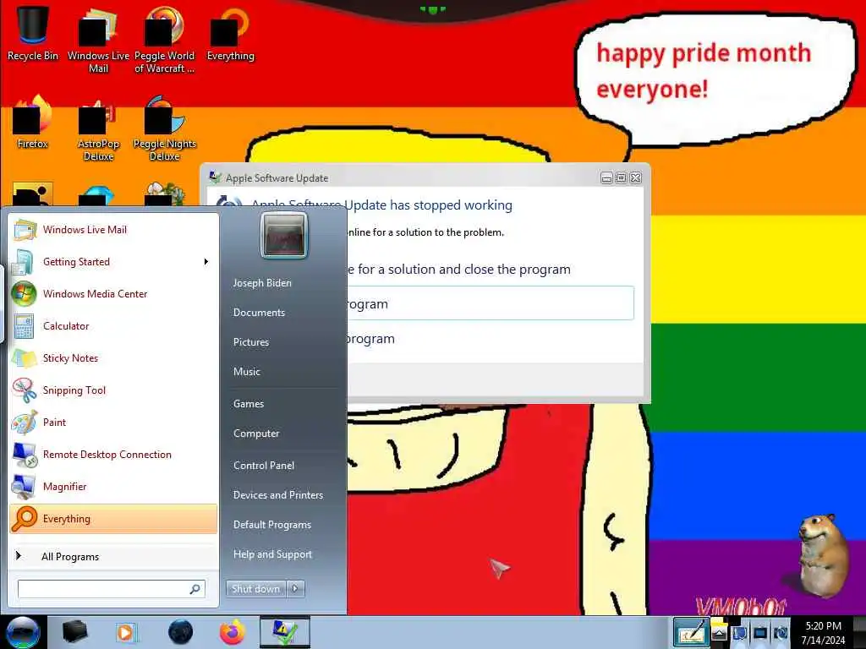Open Devices and Printers
866x649 pixels.
(278, 495)
